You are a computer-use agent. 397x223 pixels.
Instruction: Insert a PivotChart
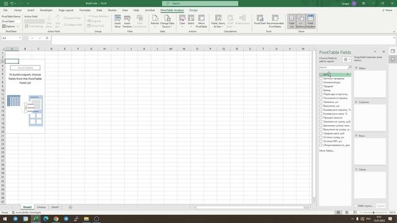260,20
